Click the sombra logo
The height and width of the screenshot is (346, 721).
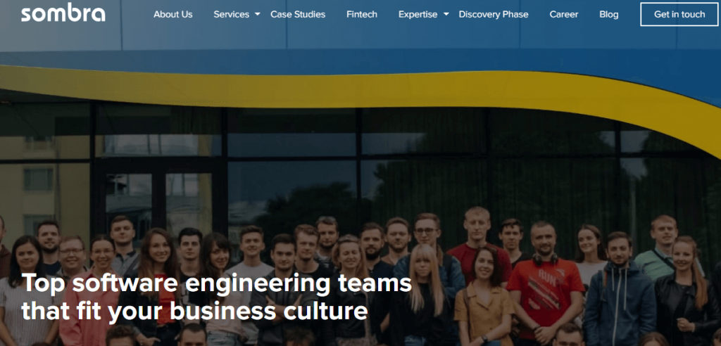63,14
